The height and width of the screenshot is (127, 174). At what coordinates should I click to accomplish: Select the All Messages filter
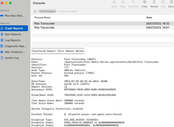[x=47, y=11]
